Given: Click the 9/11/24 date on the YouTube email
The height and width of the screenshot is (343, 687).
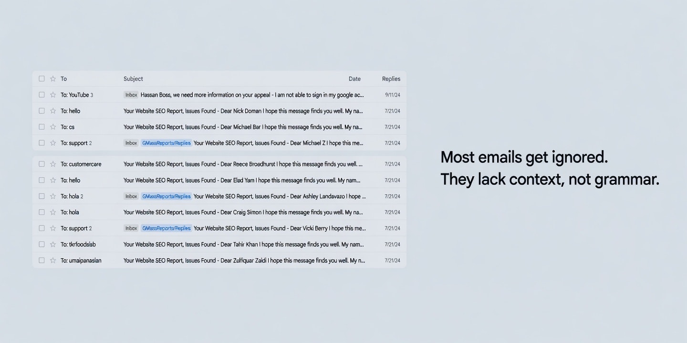Looking at the screenshot, I should point(393,95).
